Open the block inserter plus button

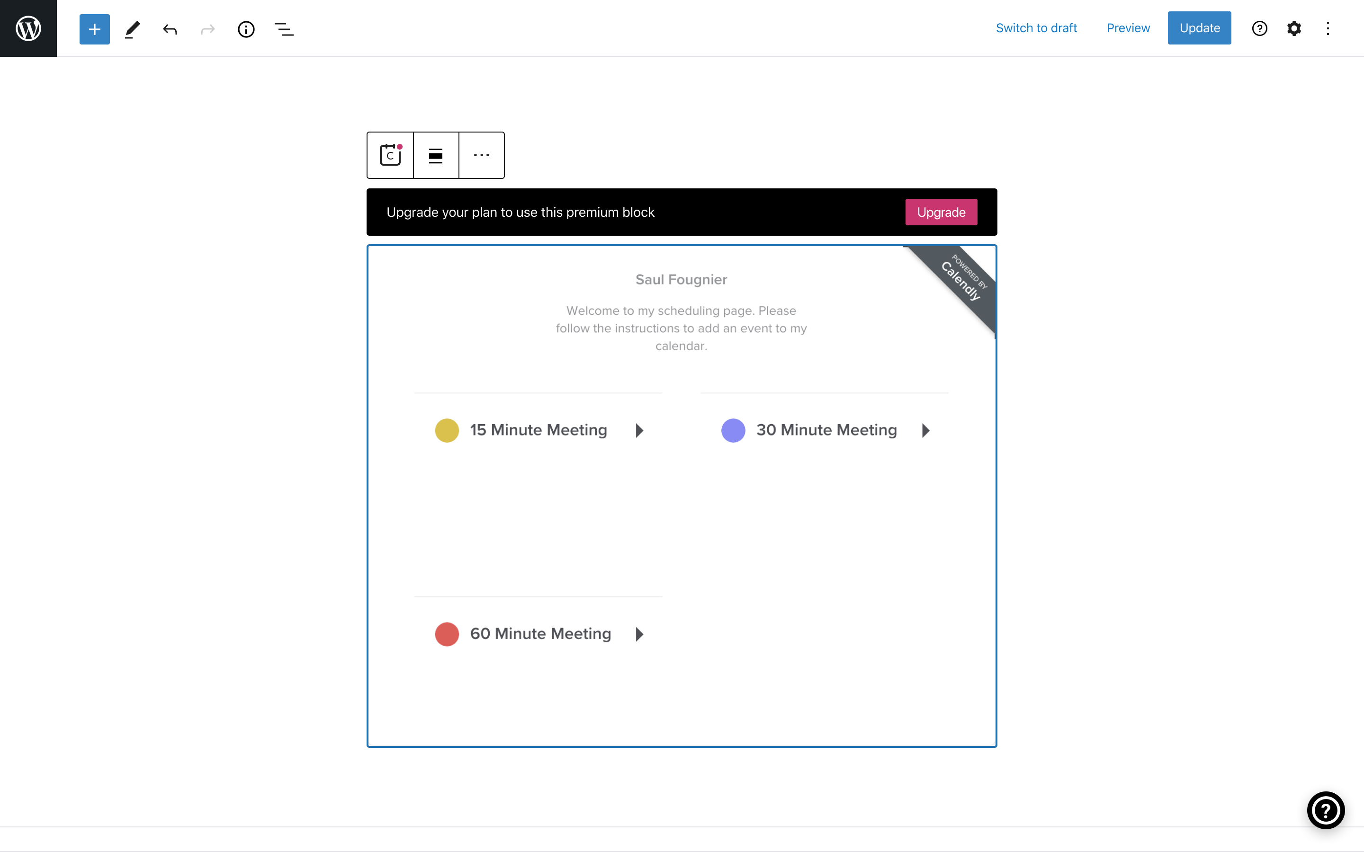coord(94,29)
